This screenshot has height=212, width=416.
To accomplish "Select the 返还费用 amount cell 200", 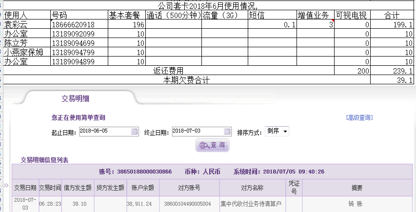I will (x=352, y=71).
